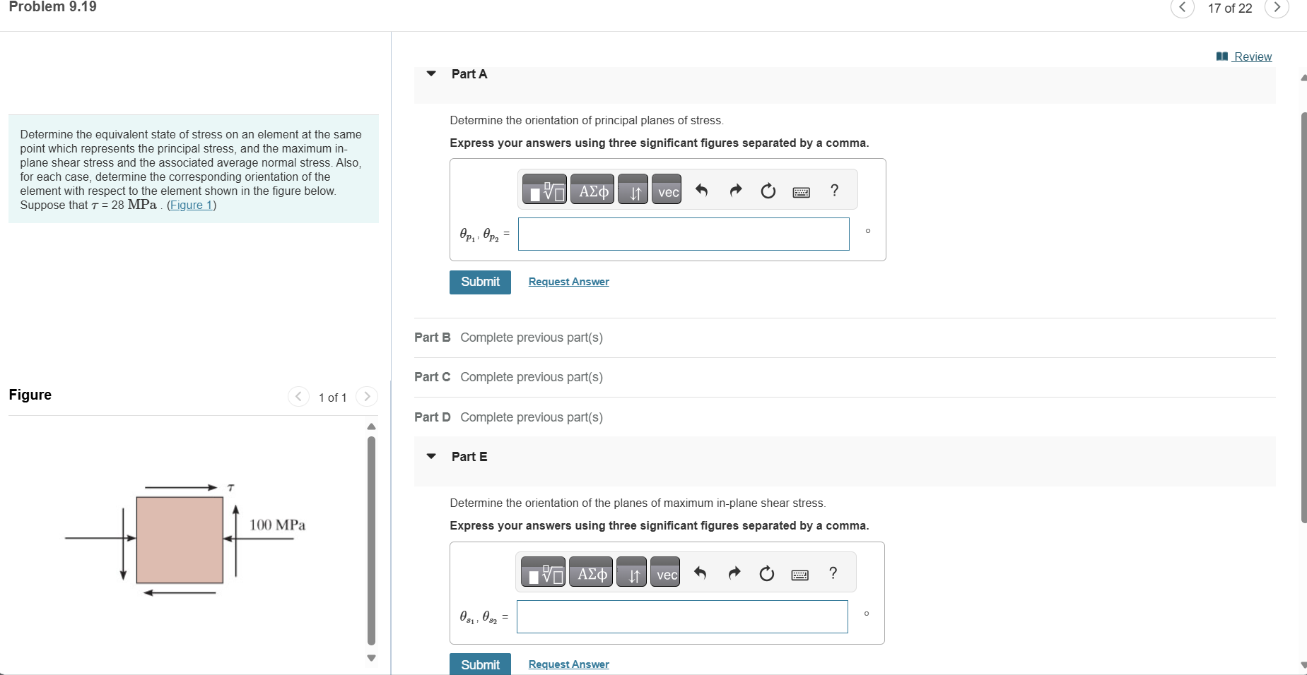The height and width of the screenshot is (675, 1307).
Task: Click the figure panel vertical scrollbar
Action: 371,541
